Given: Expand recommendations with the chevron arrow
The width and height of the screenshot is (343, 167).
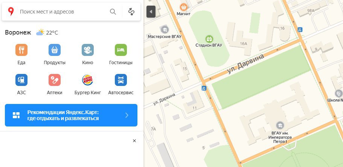Looking at the screenshot, I should click(x=127, y=115).
